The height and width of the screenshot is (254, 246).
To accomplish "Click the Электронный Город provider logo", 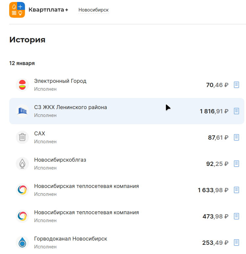I will 22,85.
